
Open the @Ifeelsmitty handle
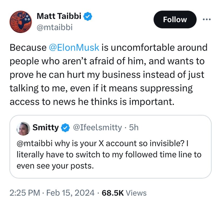pyautogui.click(x=97, y=127)
